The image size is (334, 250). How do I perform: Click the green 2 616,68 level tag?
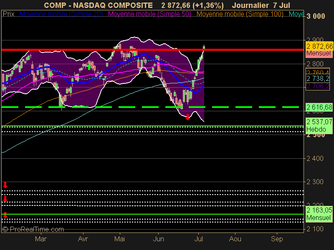click(319, 107)
